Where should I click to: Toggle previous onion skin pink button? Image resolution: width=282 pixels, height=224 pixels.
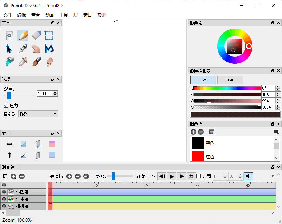tap(52, 144)
